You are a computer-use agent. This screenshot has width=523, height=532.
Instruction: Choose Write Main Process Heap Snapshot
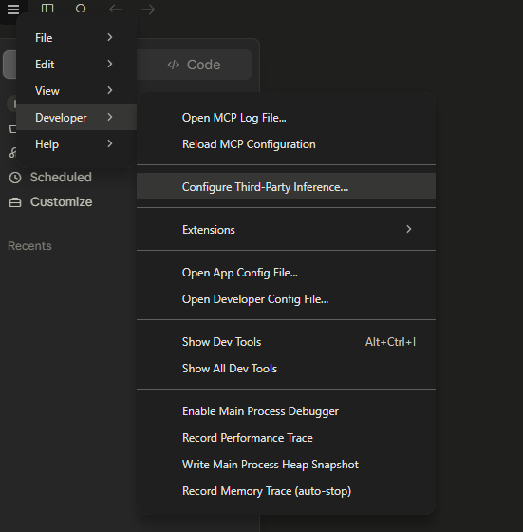click(286, 465)
